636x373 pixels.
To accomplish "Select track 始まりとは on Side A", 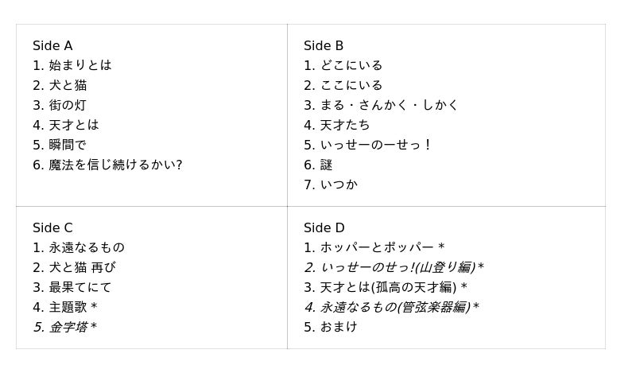I will point(79,66).
